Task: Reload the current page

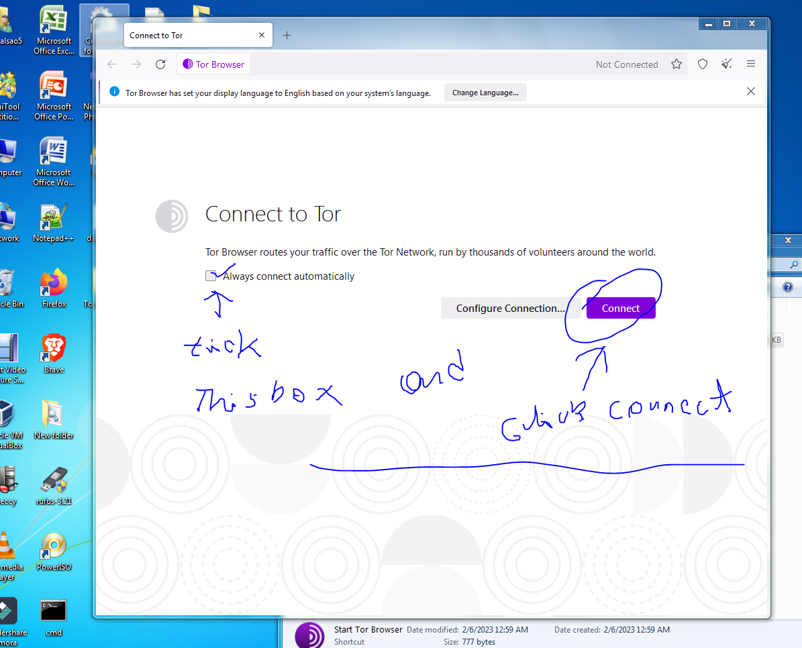Action: [x=160, y=64]
